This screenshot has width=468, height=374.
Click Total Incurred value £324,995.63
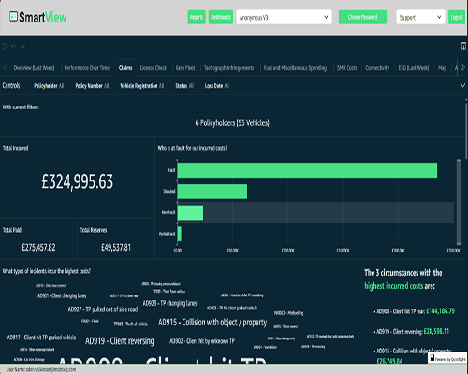[78, 181]
